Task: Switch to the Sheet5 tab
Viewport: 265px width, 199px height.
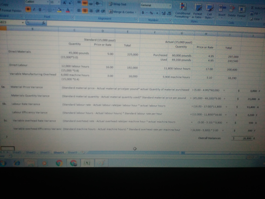Action: (72, 153)
